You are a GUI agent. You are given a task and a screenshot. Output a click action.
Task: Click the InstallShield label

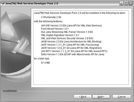pyautogui.click(x=10, y=91)
